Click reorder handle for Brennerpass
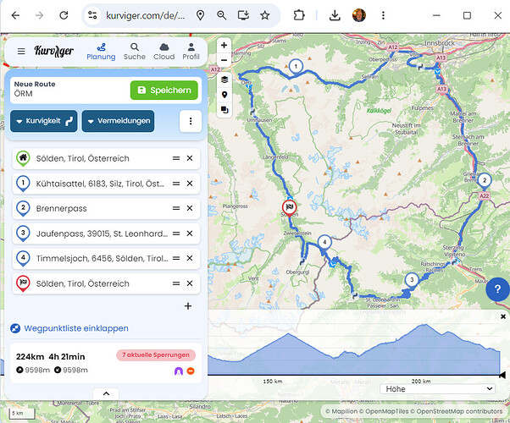510x423 pixels. [x=176, y=208]
